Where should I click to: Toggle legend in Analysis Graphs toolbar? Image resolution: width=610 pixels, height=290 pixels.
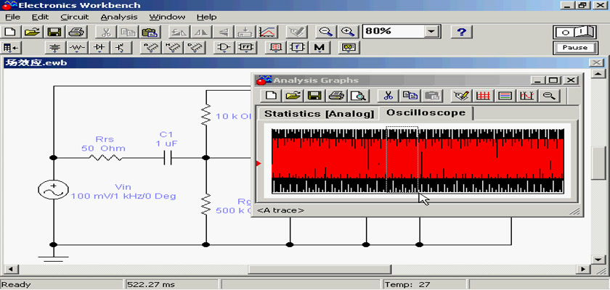tap(505, 96)
